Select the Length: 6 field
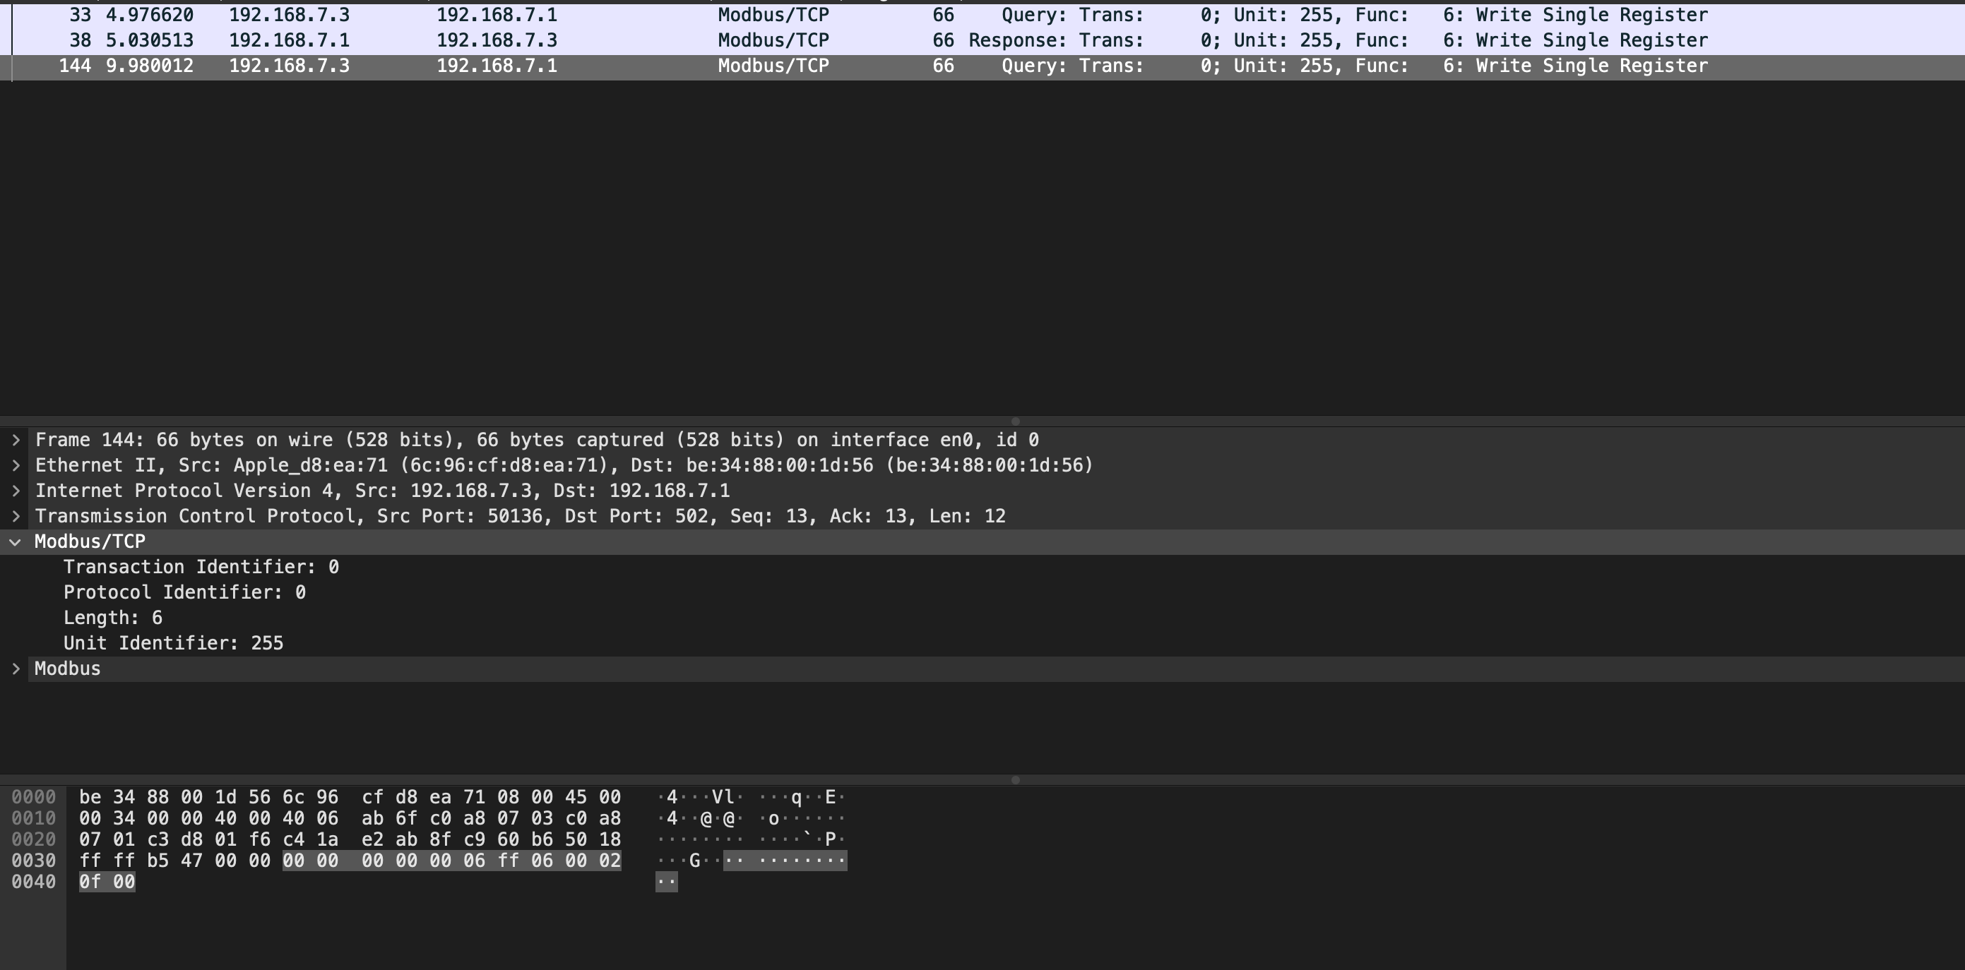Viewport: 1965px width, 970px height. (x=113, y=618)
